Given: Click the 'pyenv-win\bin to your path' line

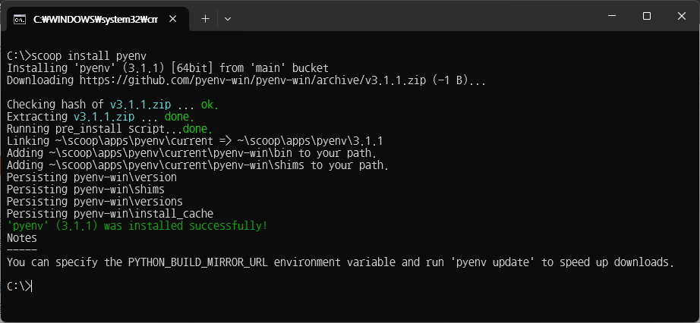Looking at the screenshot, I should tap(191, 153).
